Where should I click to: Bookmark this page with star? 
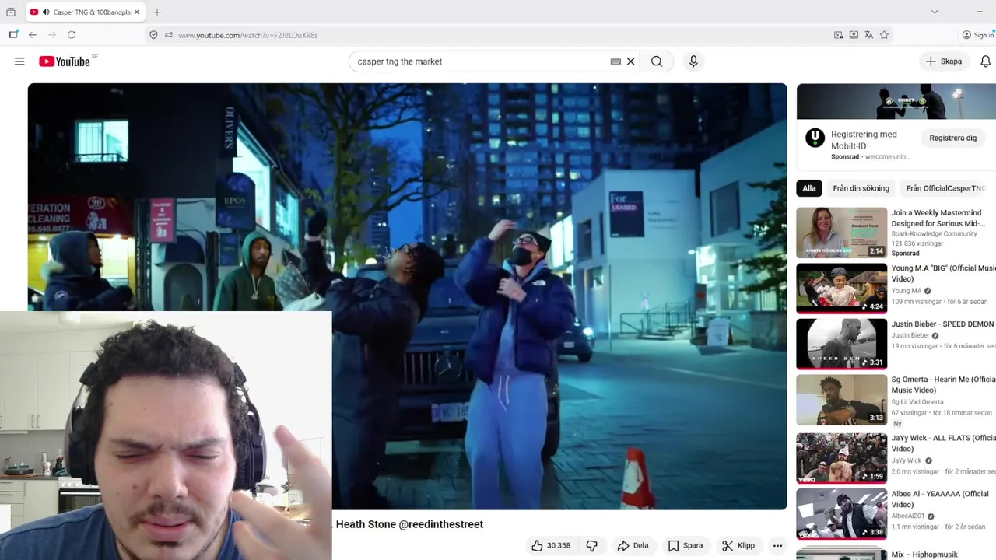pyautogui.click(x=885, y=35)
